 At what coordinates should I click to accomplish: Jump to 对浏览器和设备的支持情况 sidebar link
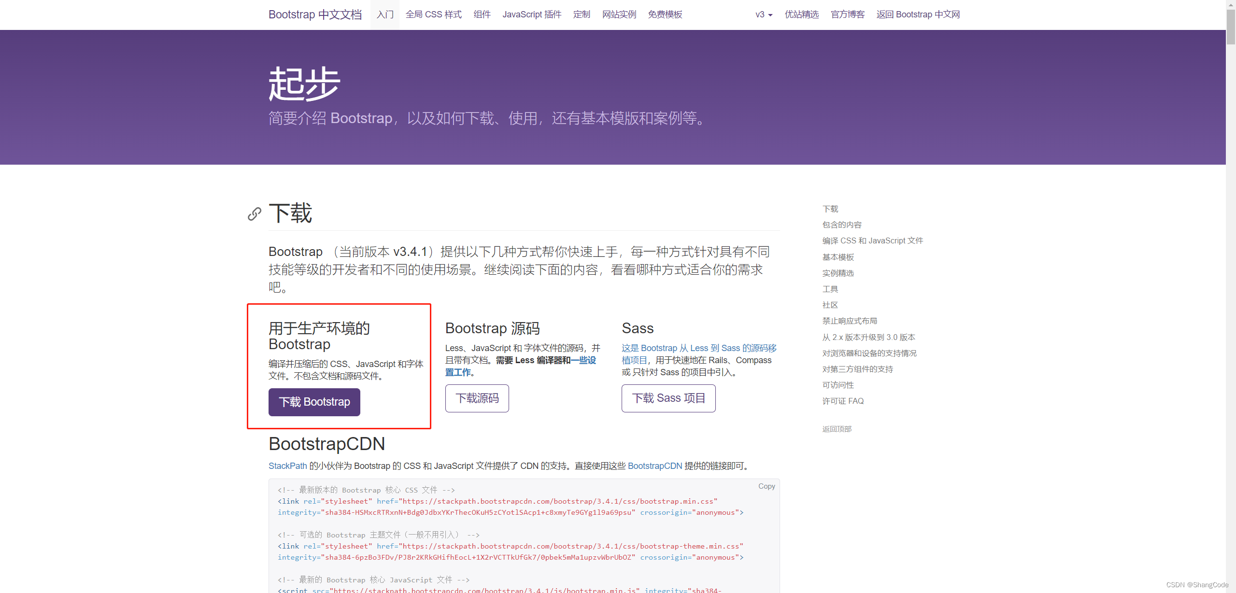[869, 353]
